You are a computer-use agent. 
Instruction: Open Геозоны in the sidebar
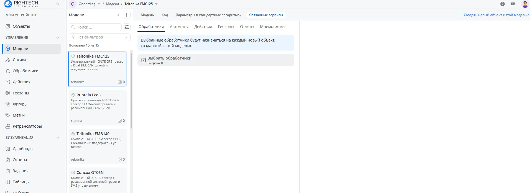21,93
